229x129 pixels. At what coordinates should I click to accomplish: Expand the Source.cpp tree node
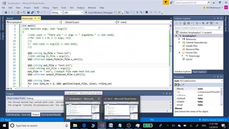pos(182,56)
